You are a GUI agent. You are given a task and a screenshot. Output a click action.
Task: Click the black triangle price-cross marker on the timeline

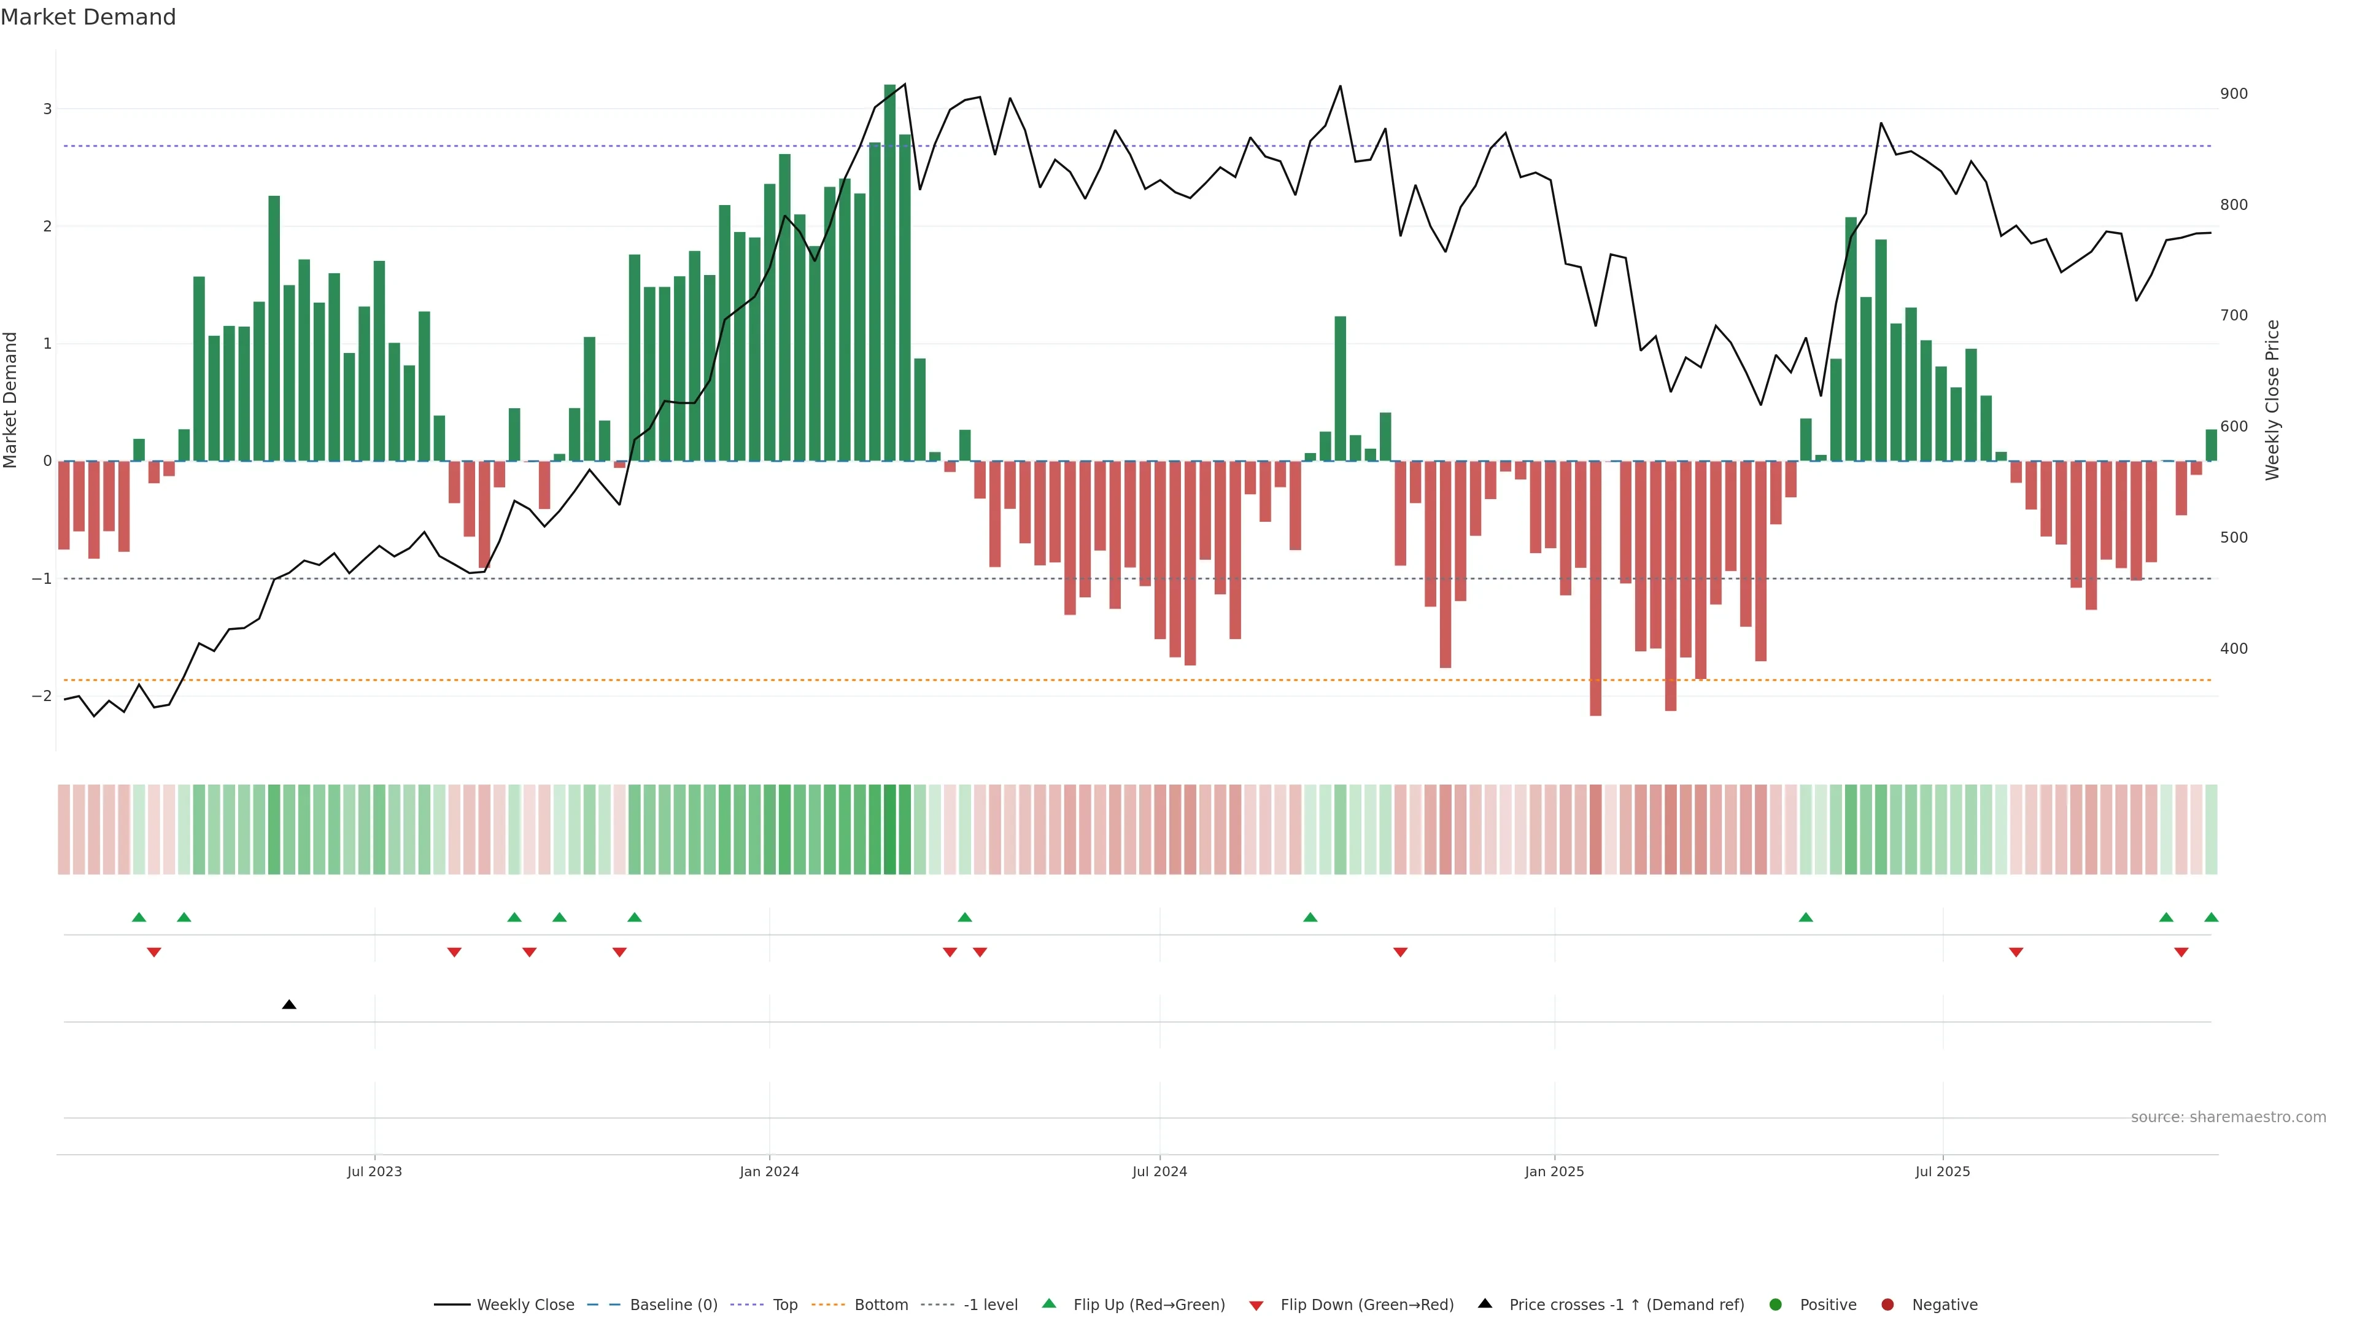[x=289, y=1005]
